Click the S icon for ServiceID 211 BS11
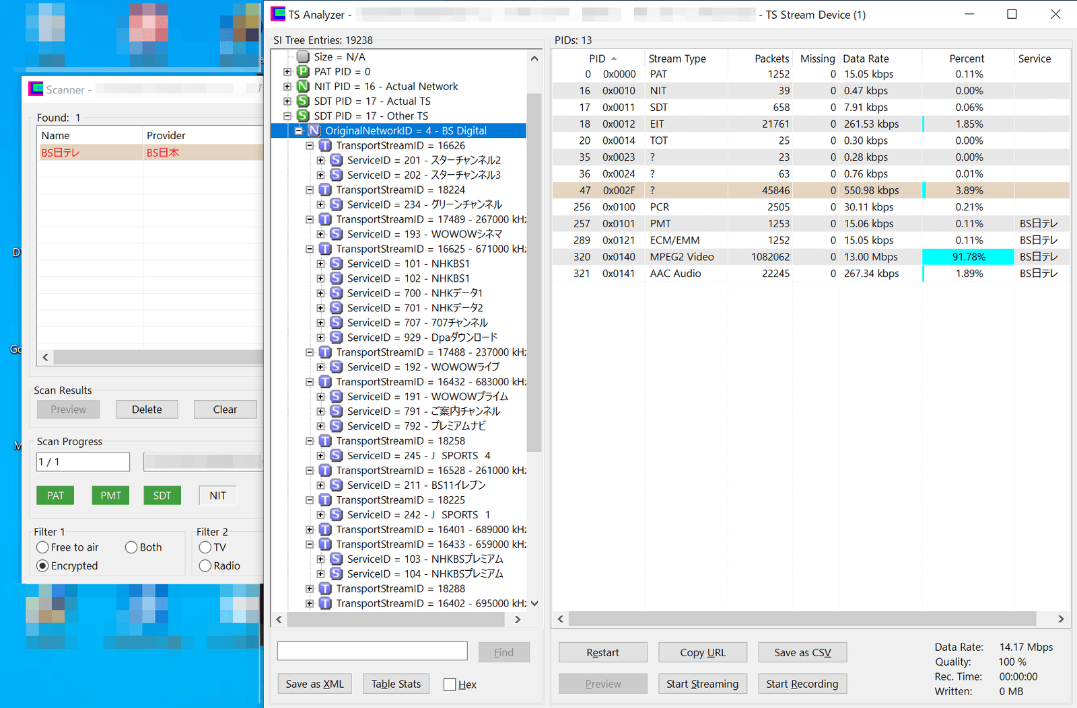 (336, 485)
